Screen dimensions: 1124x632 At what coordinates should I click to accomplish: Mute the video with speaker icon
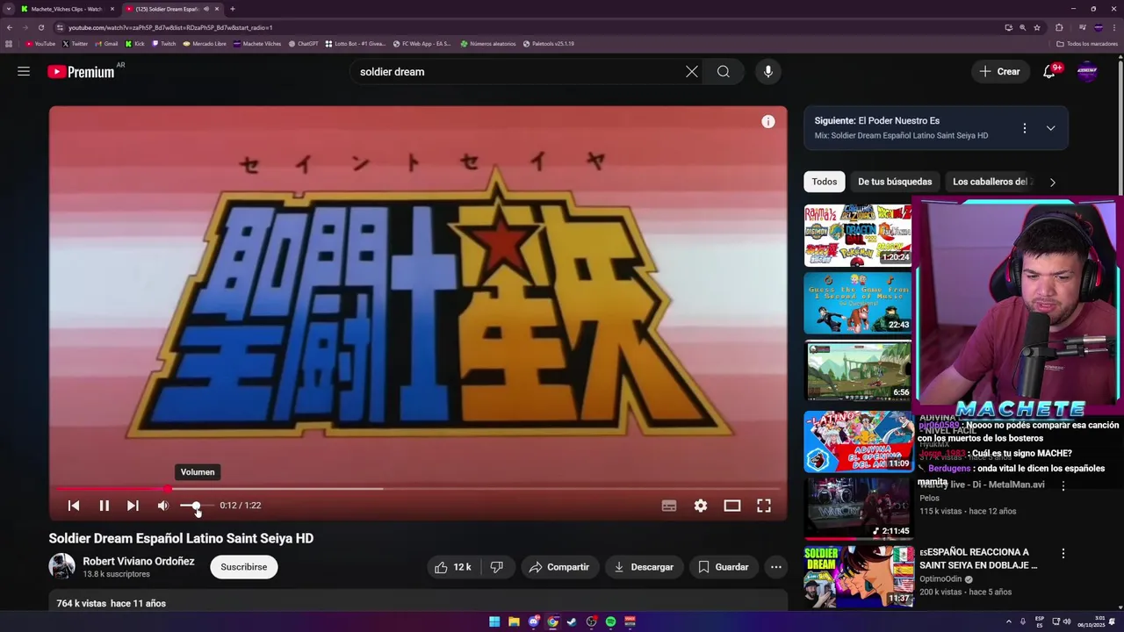[162, 506]
